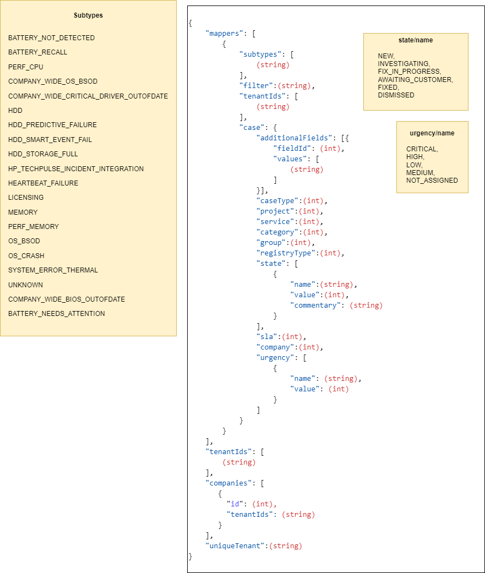
Task: Click PERF_MEMORY subtype
Action: (34, 227)
